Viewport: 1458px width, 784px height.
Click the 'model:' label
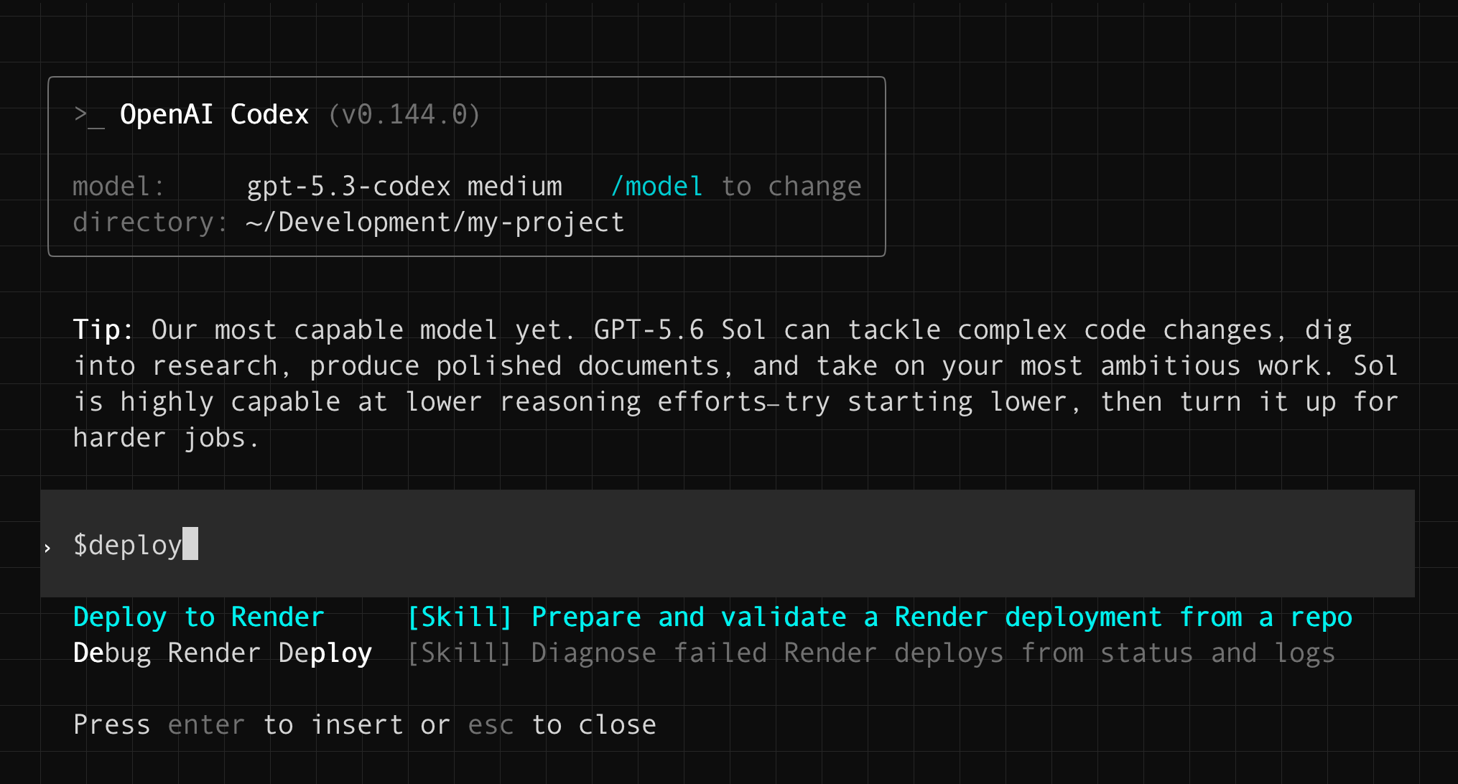tap(119, 186)
